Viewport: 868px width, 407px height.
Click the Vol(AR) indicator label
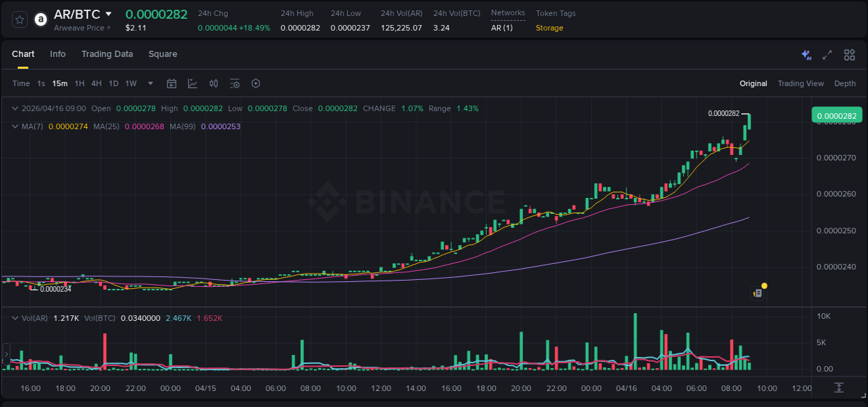point(35,318)
